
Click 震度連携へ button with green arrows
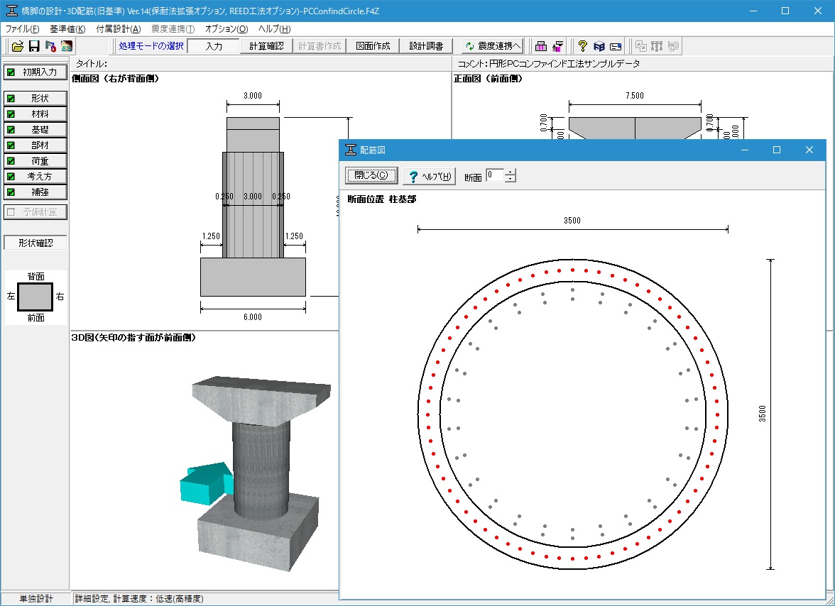pos(493,46)
